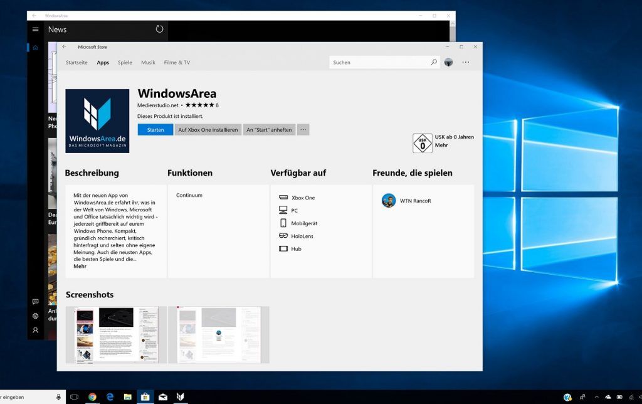
Task: Open Mehr link under USK rating
Action: (441, 145)
